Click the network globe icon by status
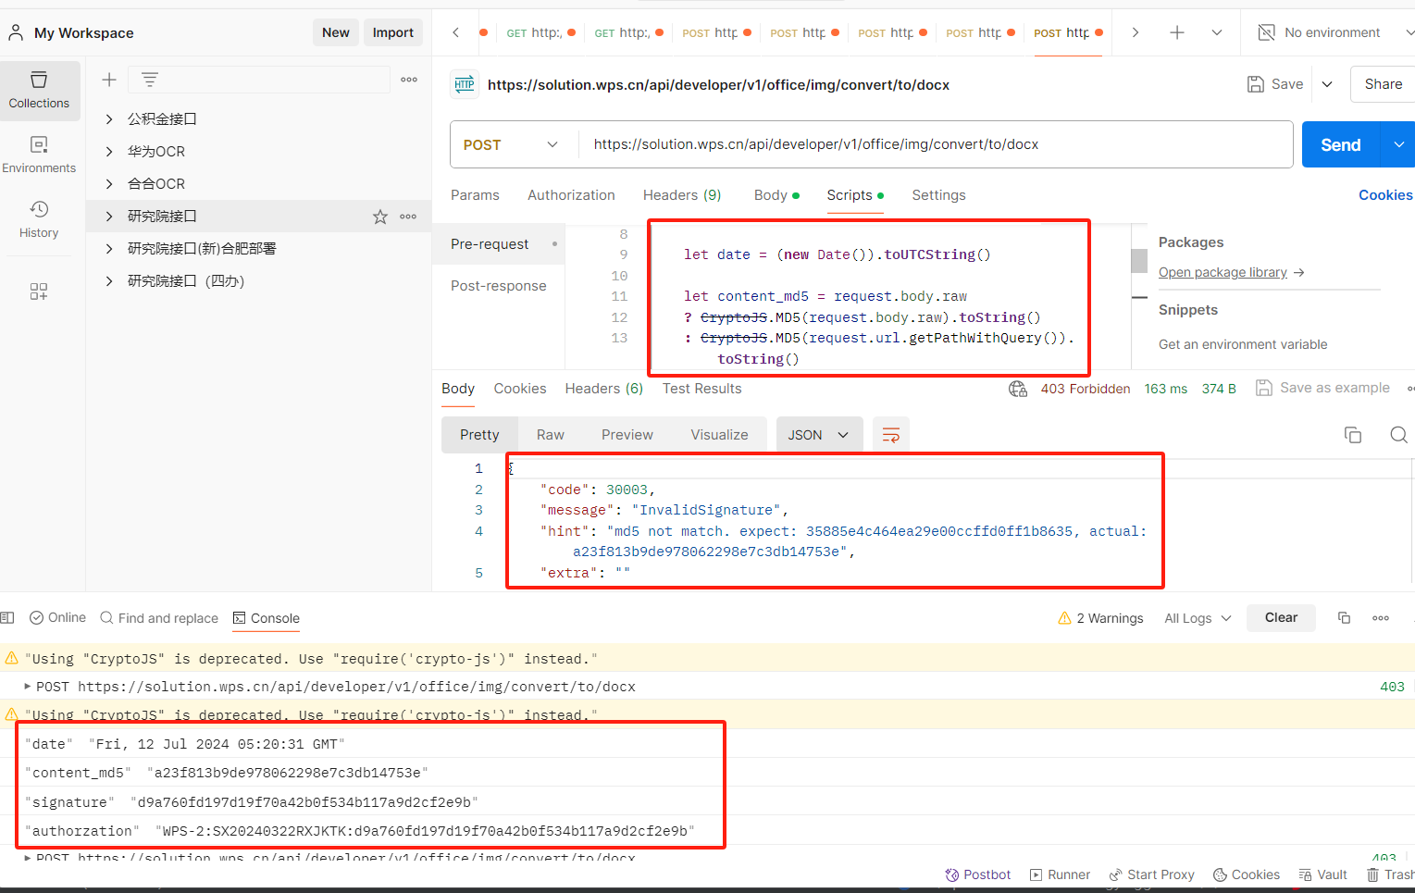 pos(1018,389)
